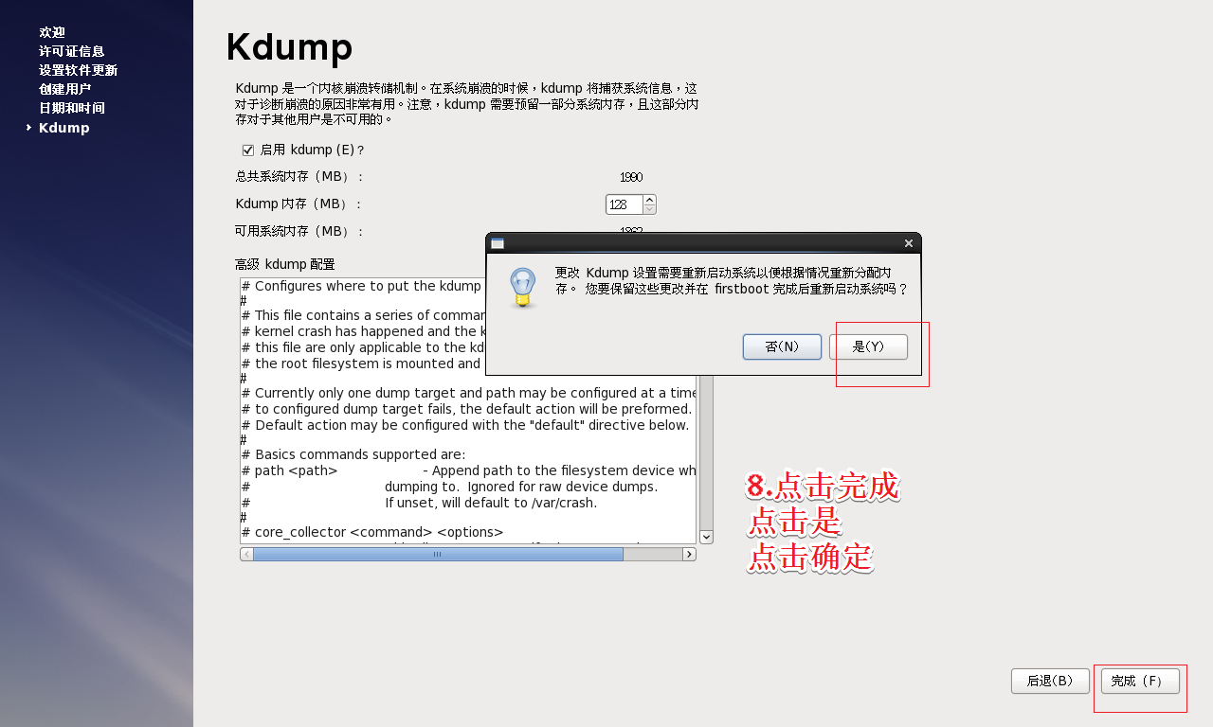Select Kdump step in the sidebar

(x=64, y=128)
